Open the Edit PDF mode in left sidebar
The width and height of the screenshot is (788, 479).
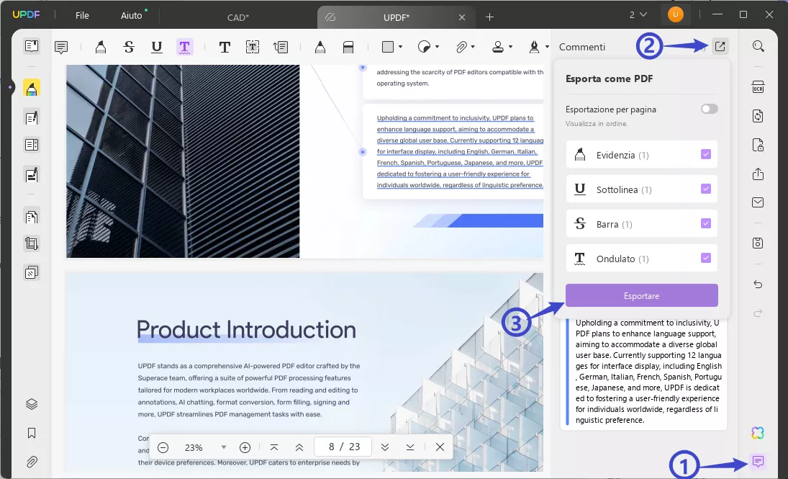point(32,117)
